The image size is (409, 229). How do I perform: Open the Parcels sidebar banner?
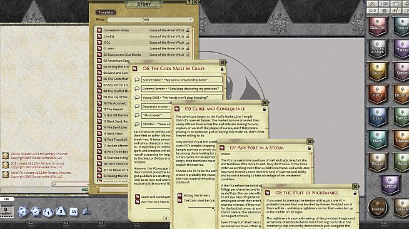402,117
